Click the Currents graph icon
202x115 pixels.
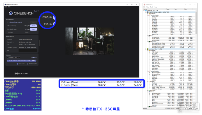pos(149,90)
